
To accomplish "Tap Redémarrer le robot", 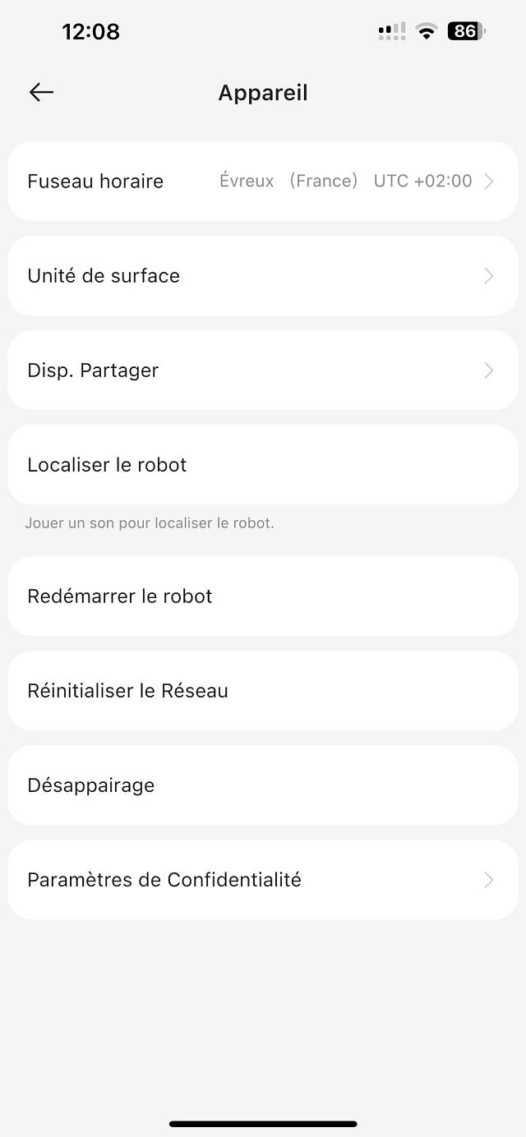I will 120,596.
